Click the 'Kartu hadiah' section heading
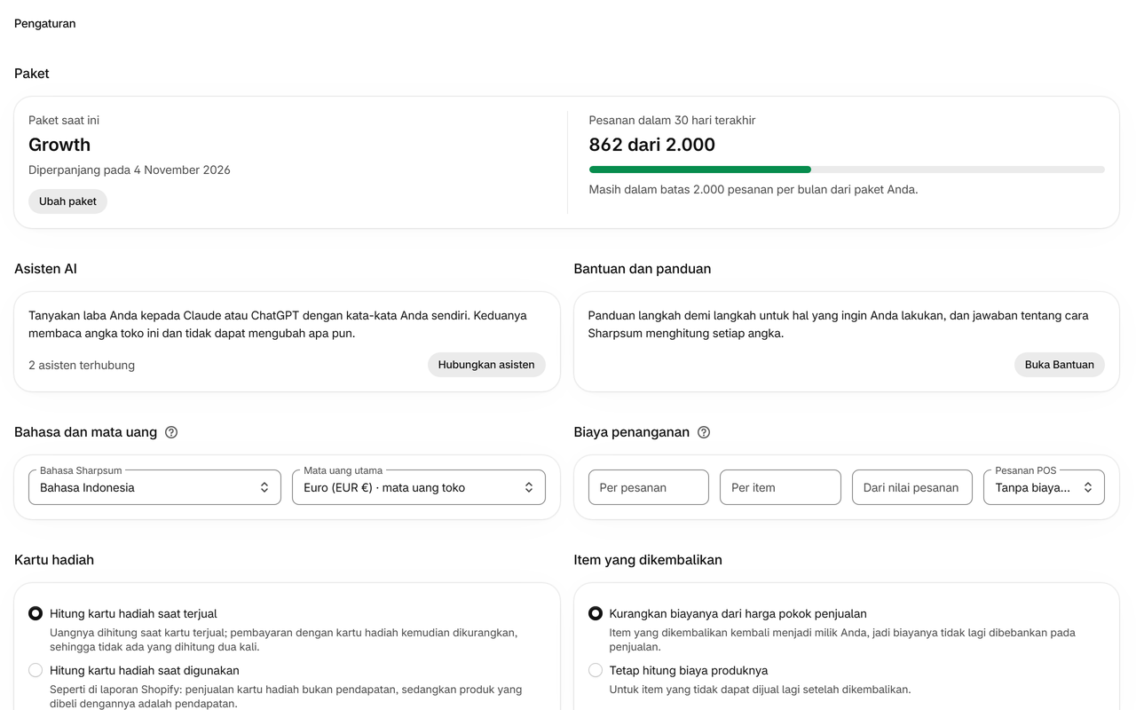Image resolution: width=1136 pixels, height=710 pixels. pos(54,560)
